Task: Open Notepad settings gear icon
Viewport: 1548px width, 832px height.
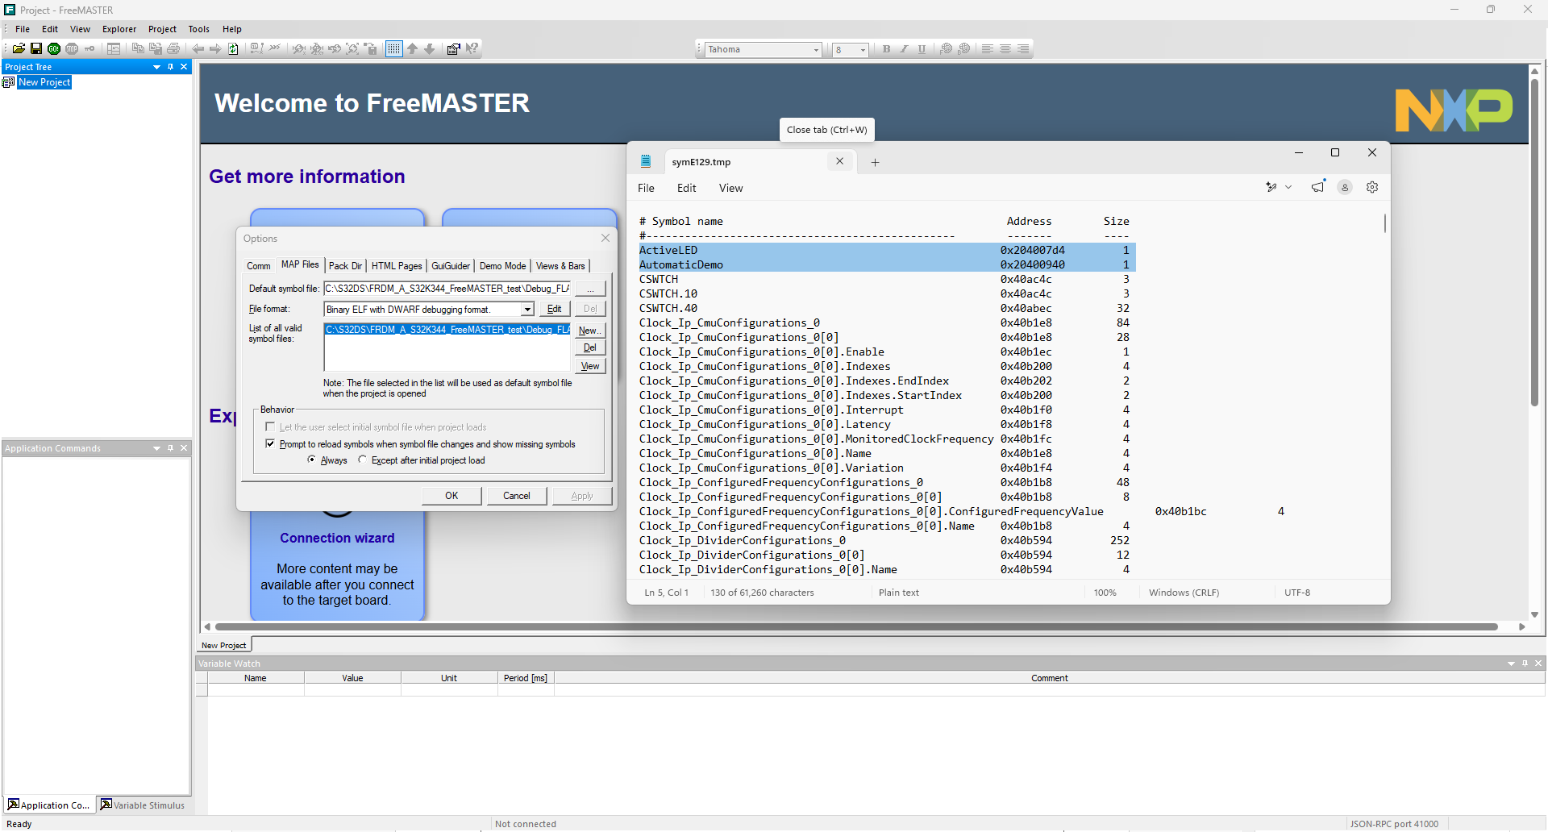Action: [1372, 187]
